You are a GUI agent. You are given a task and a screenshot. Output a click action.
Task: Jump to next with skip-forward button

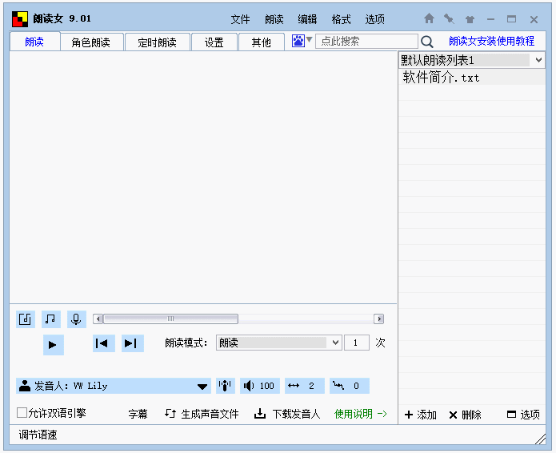132,343
